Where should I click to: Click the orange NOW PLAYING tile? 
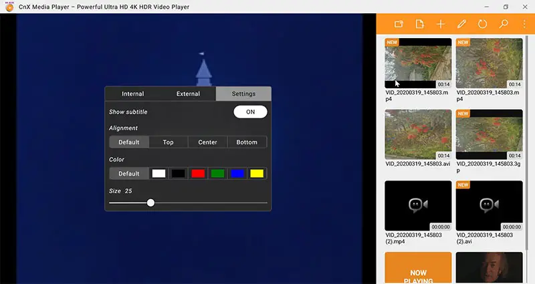pyautogui.click(x=418, y=268)
